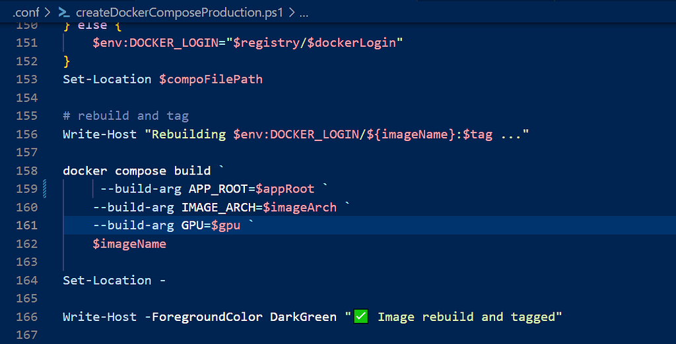676x344 pixels.
Task: Click the $appRoot variable on line 159
Action: tap(285, 189)
